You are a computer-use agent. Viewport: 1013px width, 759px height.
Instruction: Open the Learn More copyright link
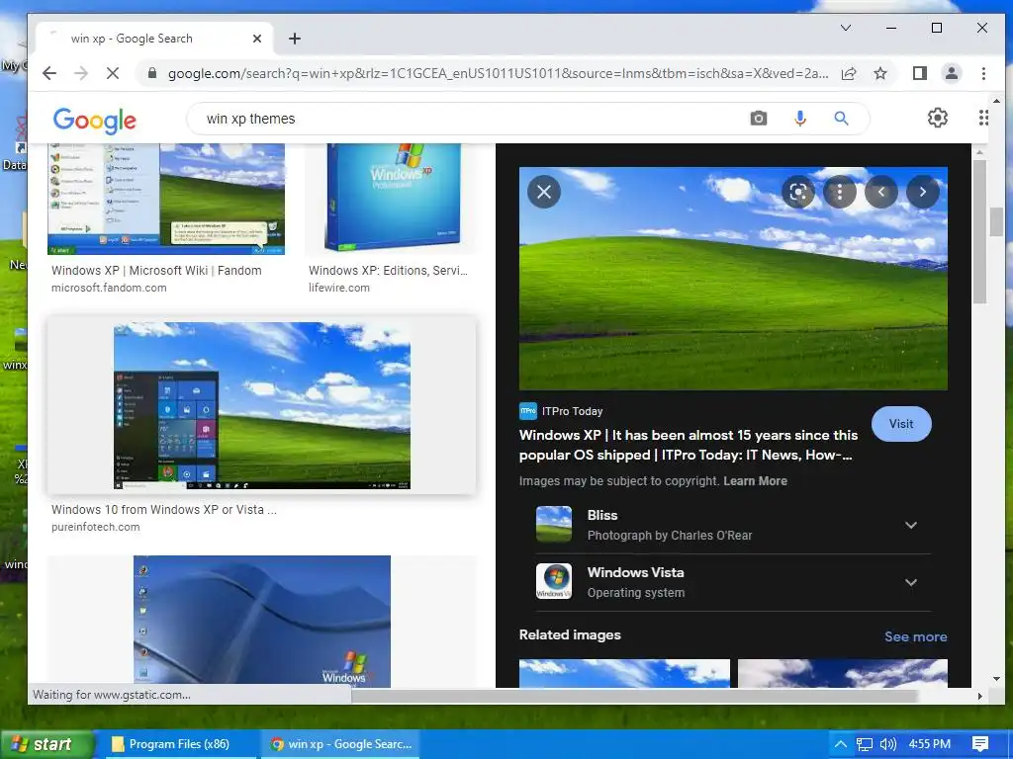(x=755, y=481)
